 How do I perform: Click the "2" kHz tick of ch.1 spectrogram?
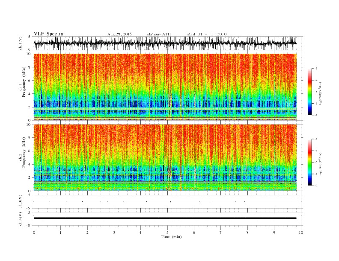[x=30, y=107]
